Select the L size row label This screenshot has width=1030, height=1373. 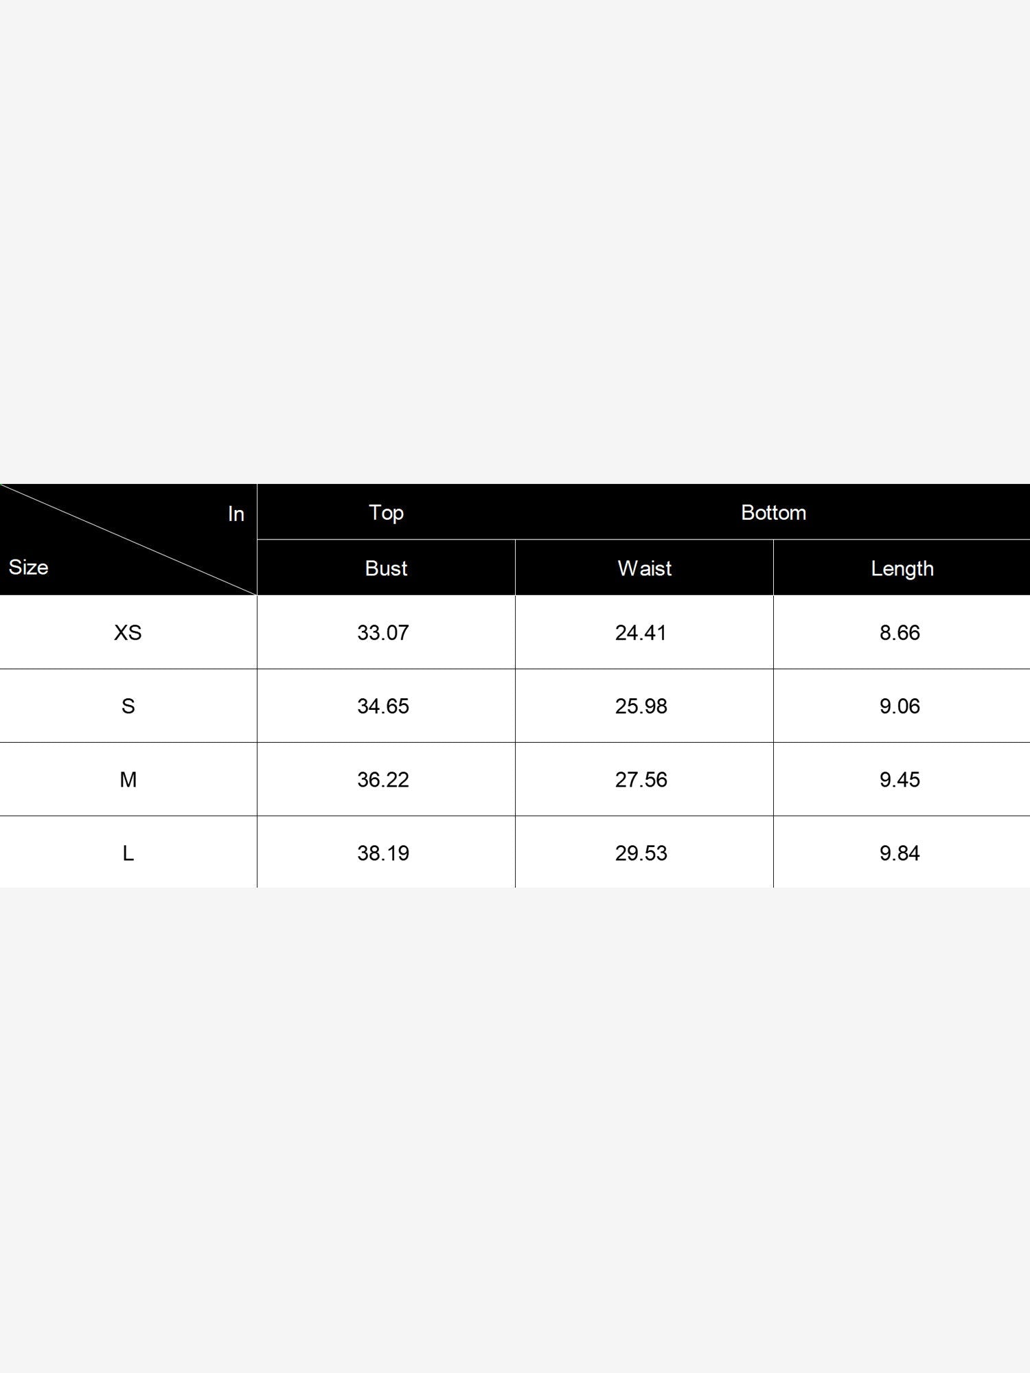coord(128,853)
